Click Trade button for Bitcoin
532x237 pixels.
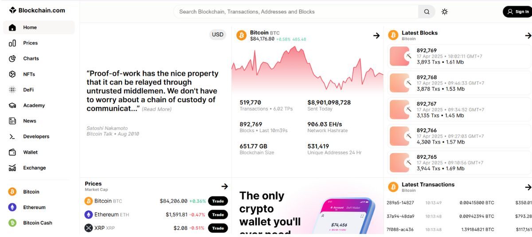click(x=218, y=201)
